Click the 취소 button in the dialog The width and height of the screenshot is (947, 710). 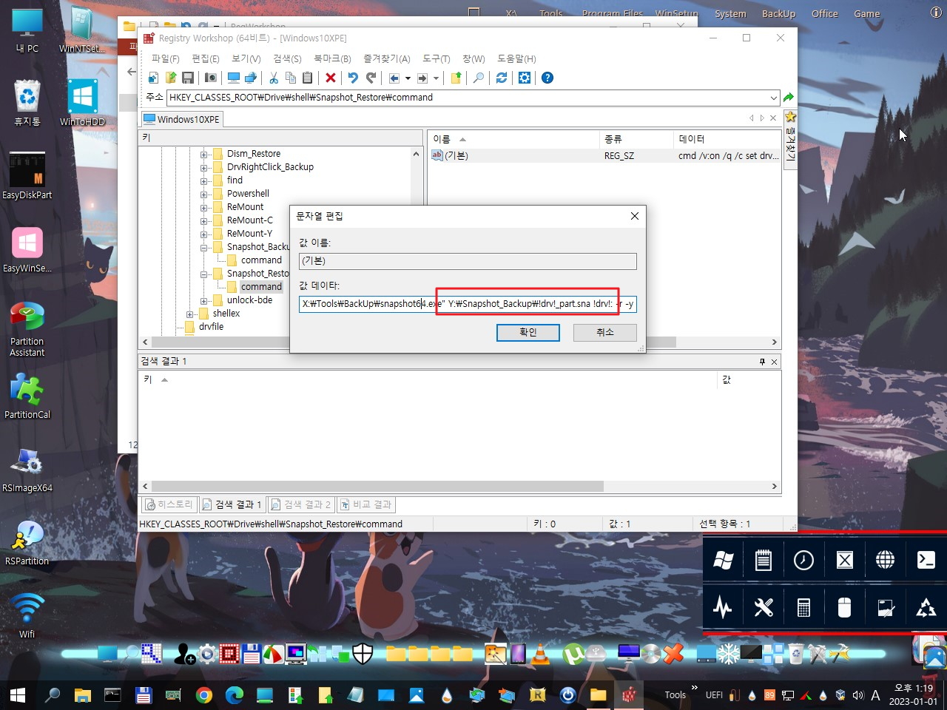(605, 332)
